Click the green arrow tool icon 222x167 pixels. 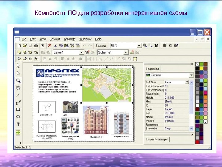click(18, 132)
